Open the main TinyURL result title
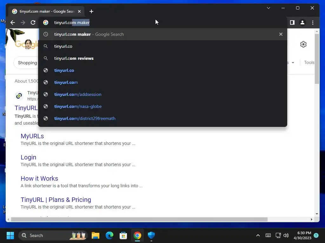This screenshot has height=243, width=325. pyautogui.click(x=26, y=108)
